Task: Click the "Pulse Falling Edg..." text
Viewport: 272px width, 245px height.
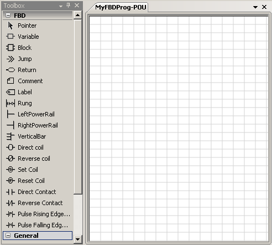Action: click(x=43, y=225)
